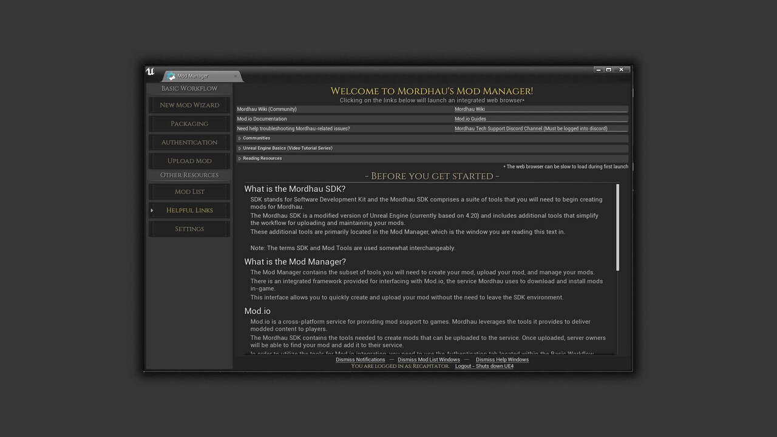Open the Authentication page
This screenshot has height=437, width=777.
coord(189,143)
